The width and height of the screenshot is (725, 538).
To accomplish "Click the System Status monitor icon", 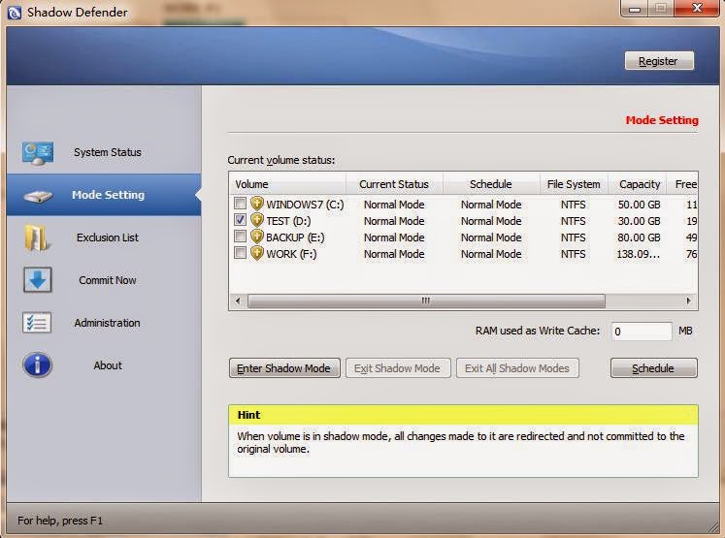I will point(38,153).
